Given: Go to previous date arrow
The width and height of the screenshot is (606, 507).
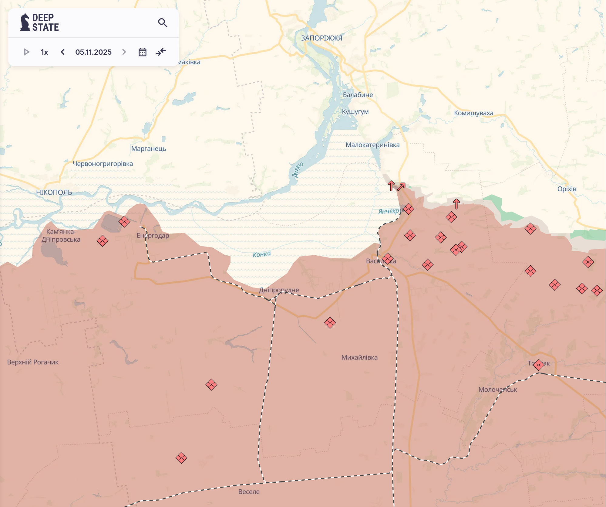Looking at the screenshot, I should pyautogui.click(x=63, y=52).
